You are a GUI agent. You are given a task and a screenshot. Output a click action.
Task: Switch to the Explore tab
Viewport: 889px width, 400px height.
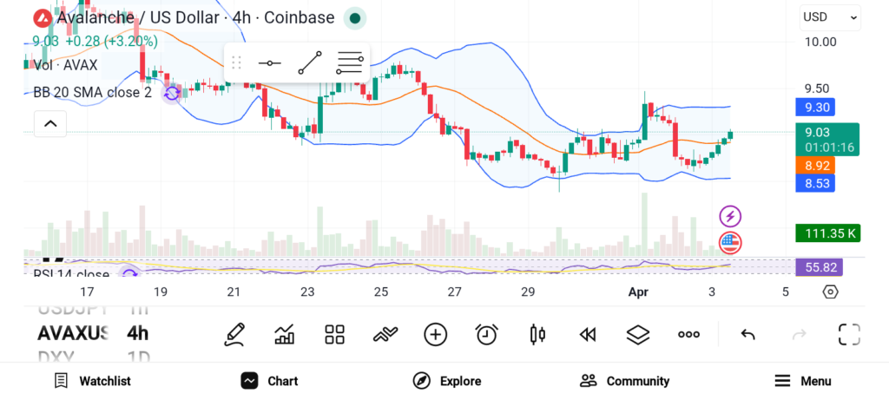(446, 381)
